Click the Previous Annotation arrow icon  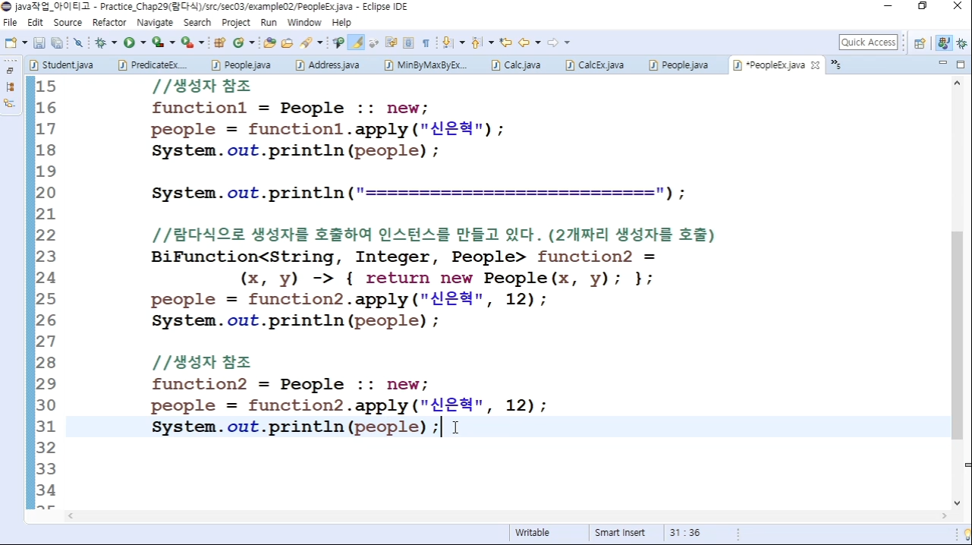click(x=477, y=43)
